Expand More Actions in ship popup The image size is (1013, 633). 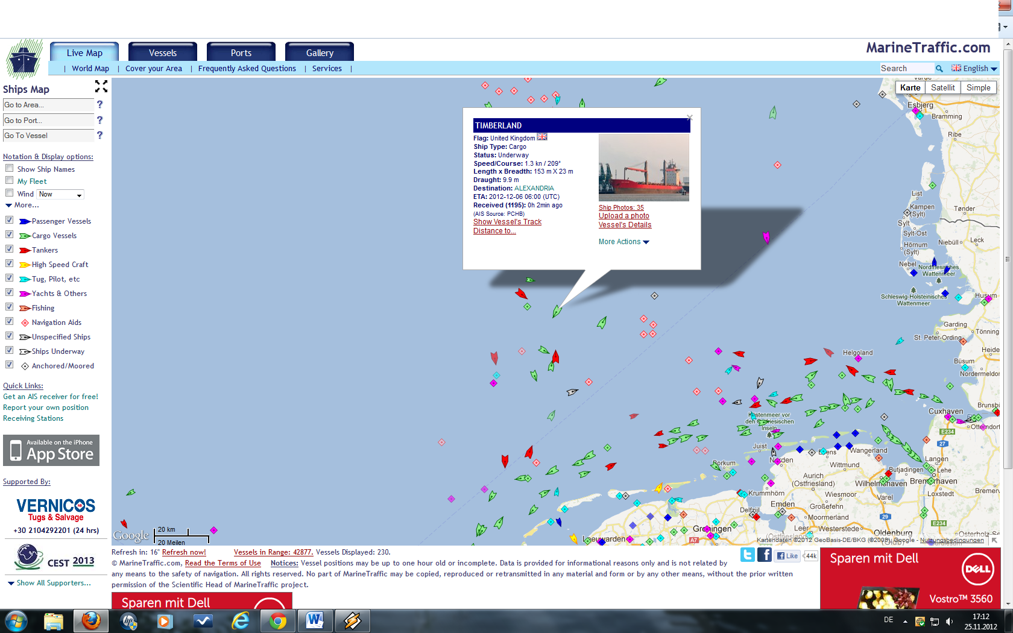(x=623, y=242)
